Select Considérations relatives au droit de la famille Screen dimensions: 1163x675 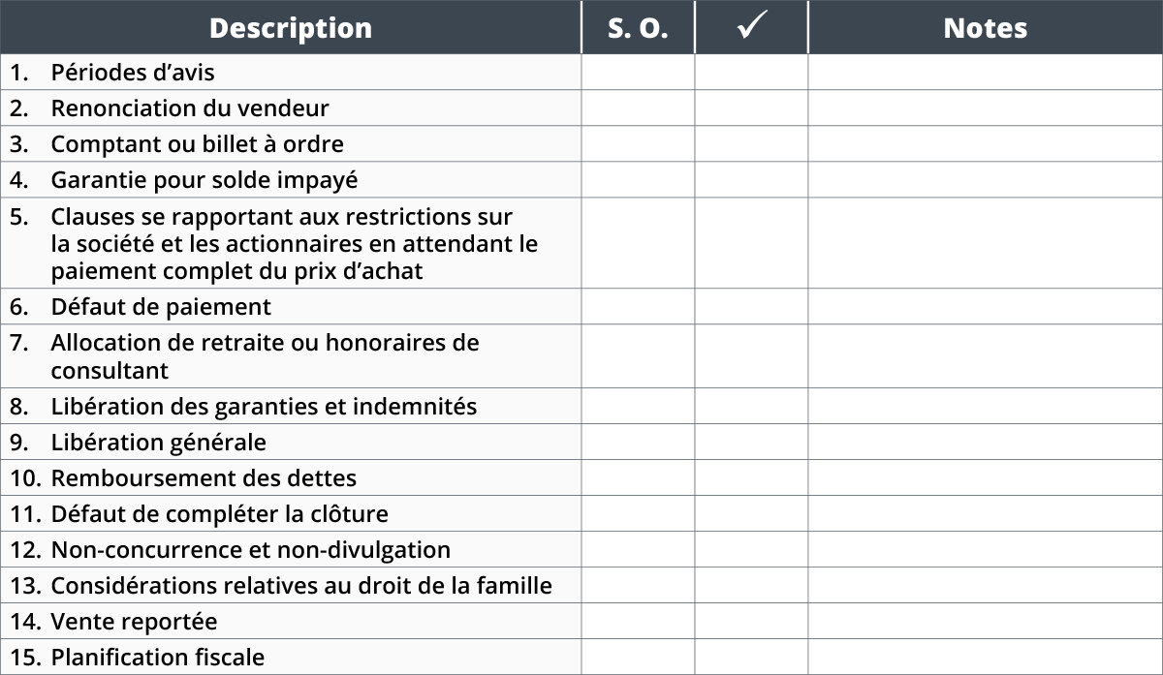tap(301, 585)
